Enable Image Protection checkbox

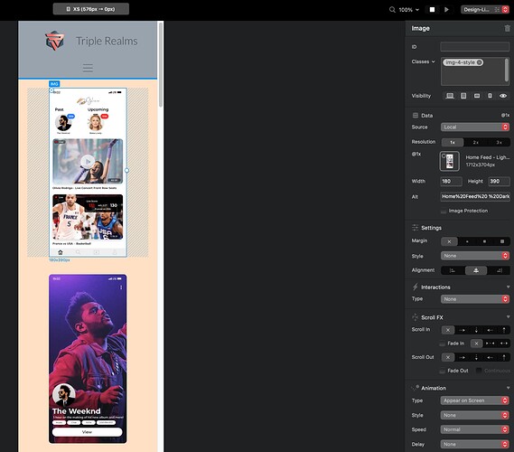click(x=444, y=211)
